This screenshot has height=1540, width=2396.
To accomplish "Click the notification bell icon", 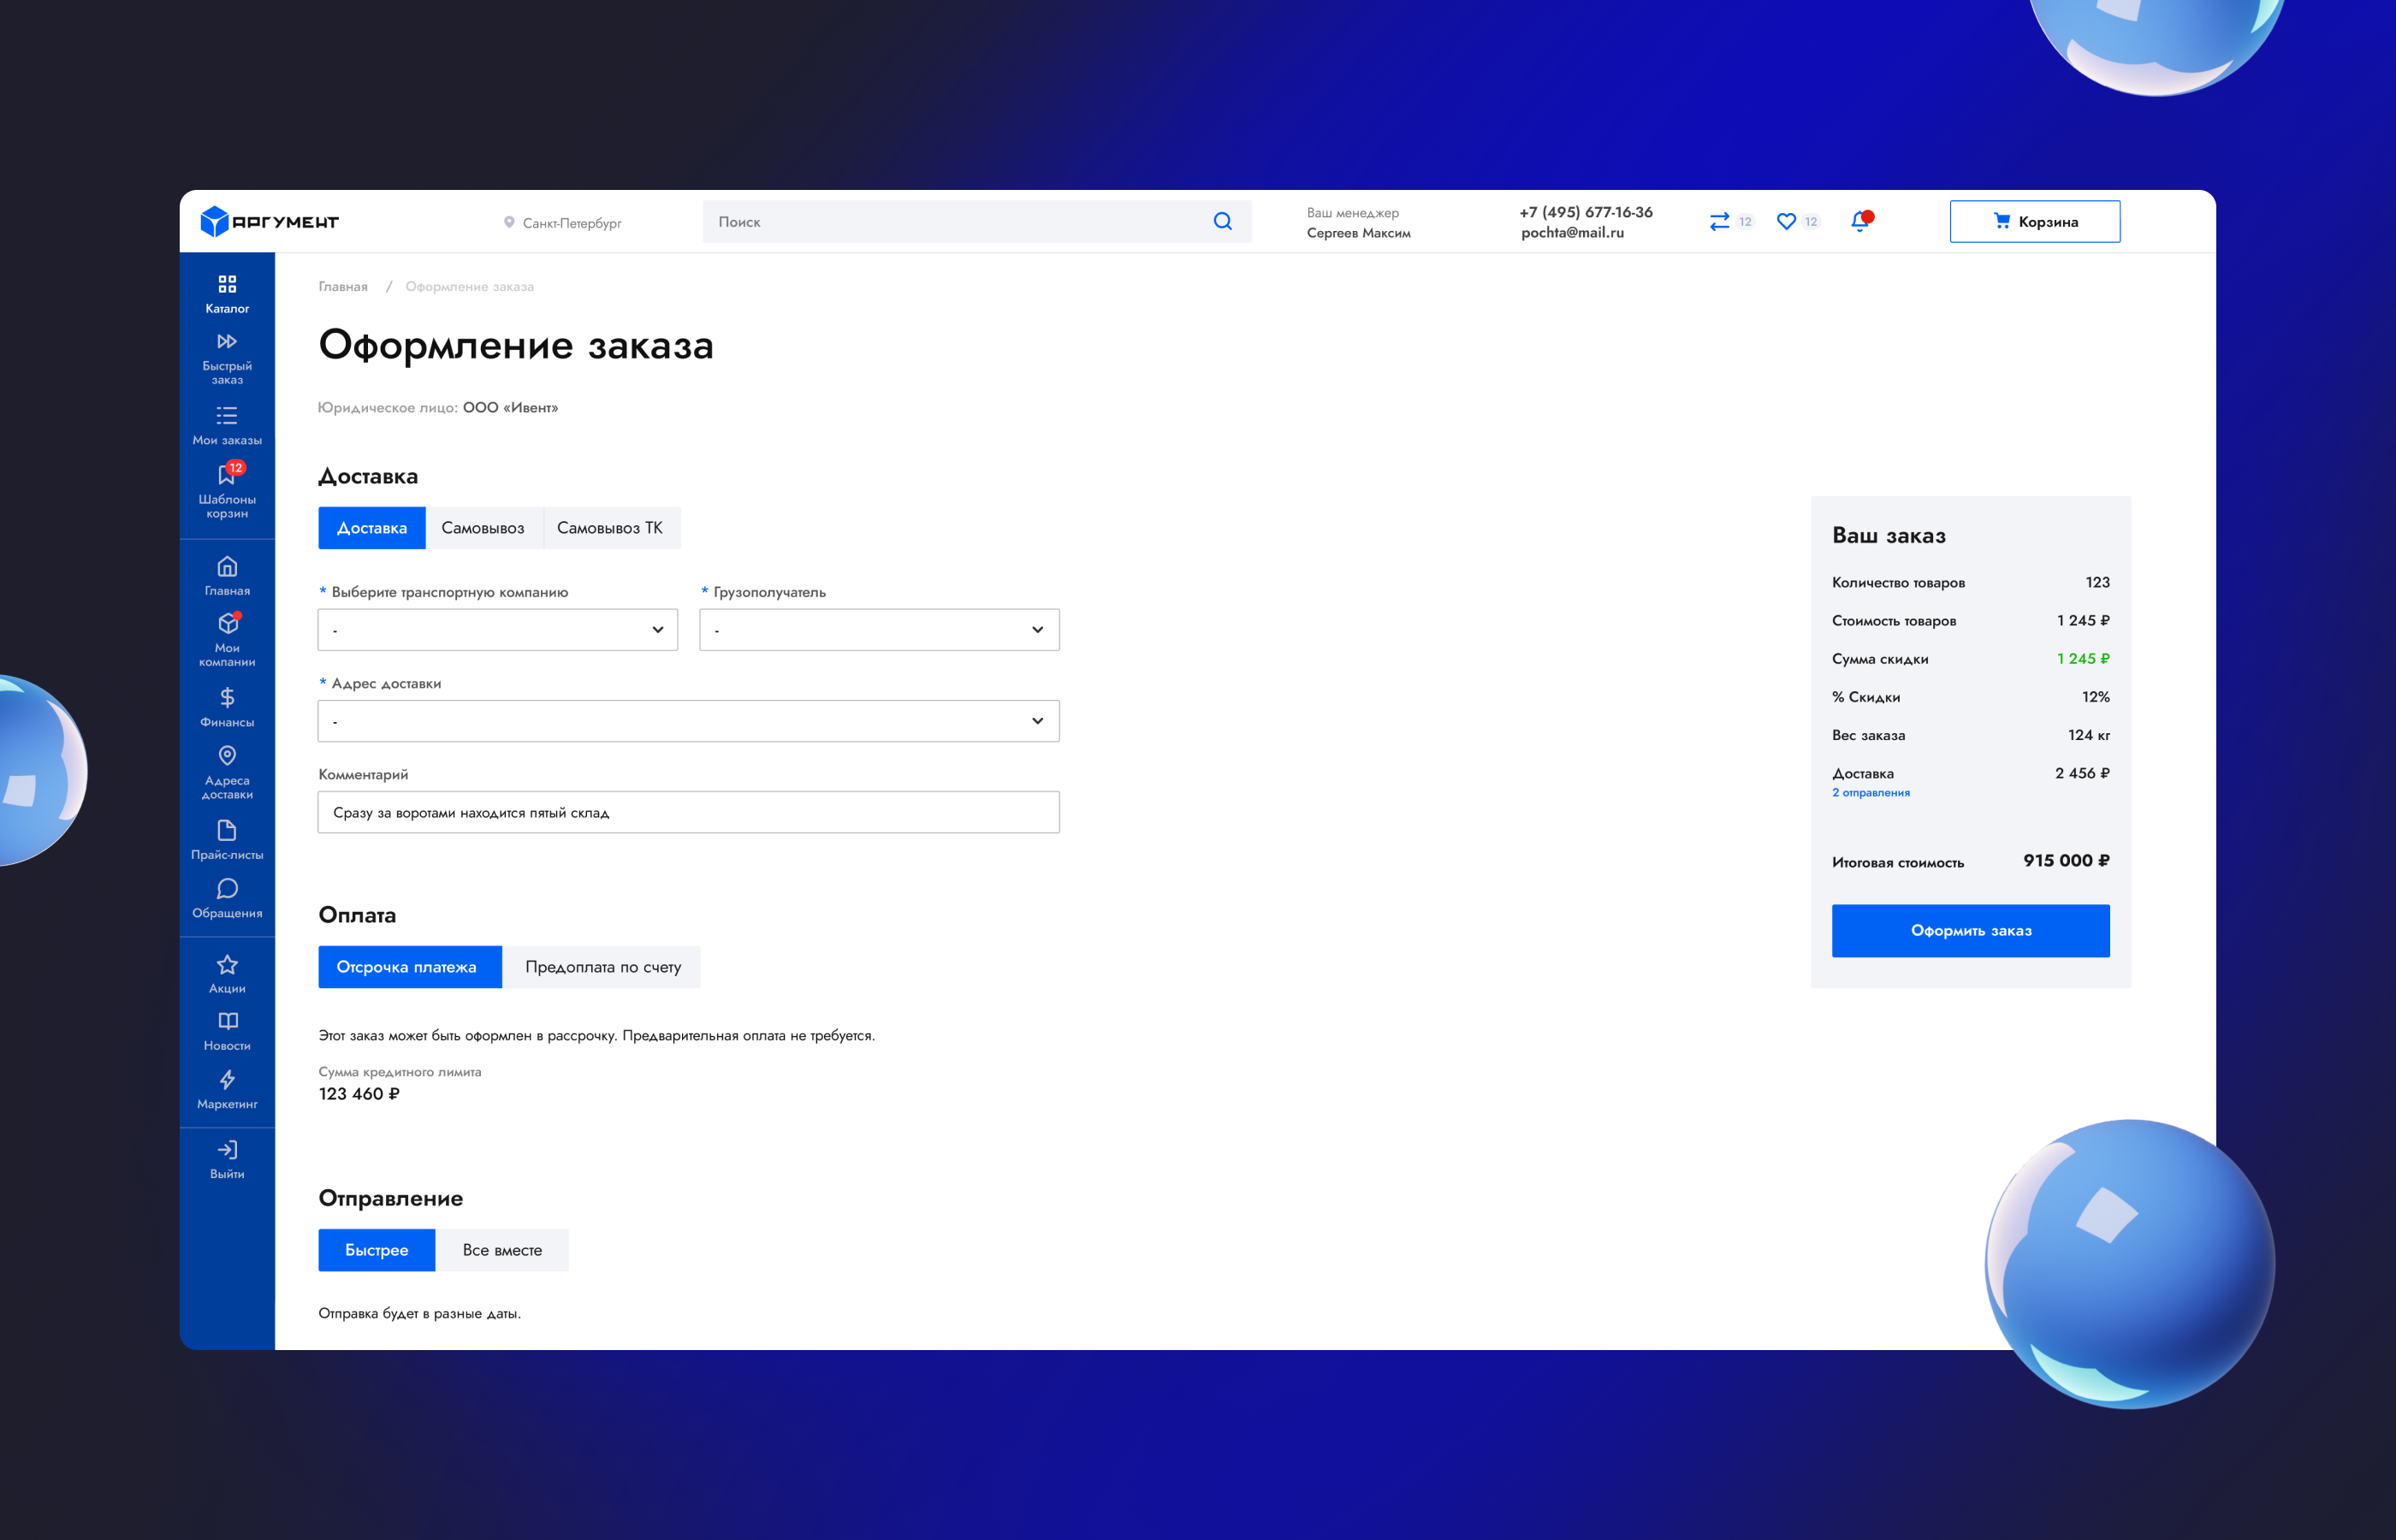I will 1859,222.
